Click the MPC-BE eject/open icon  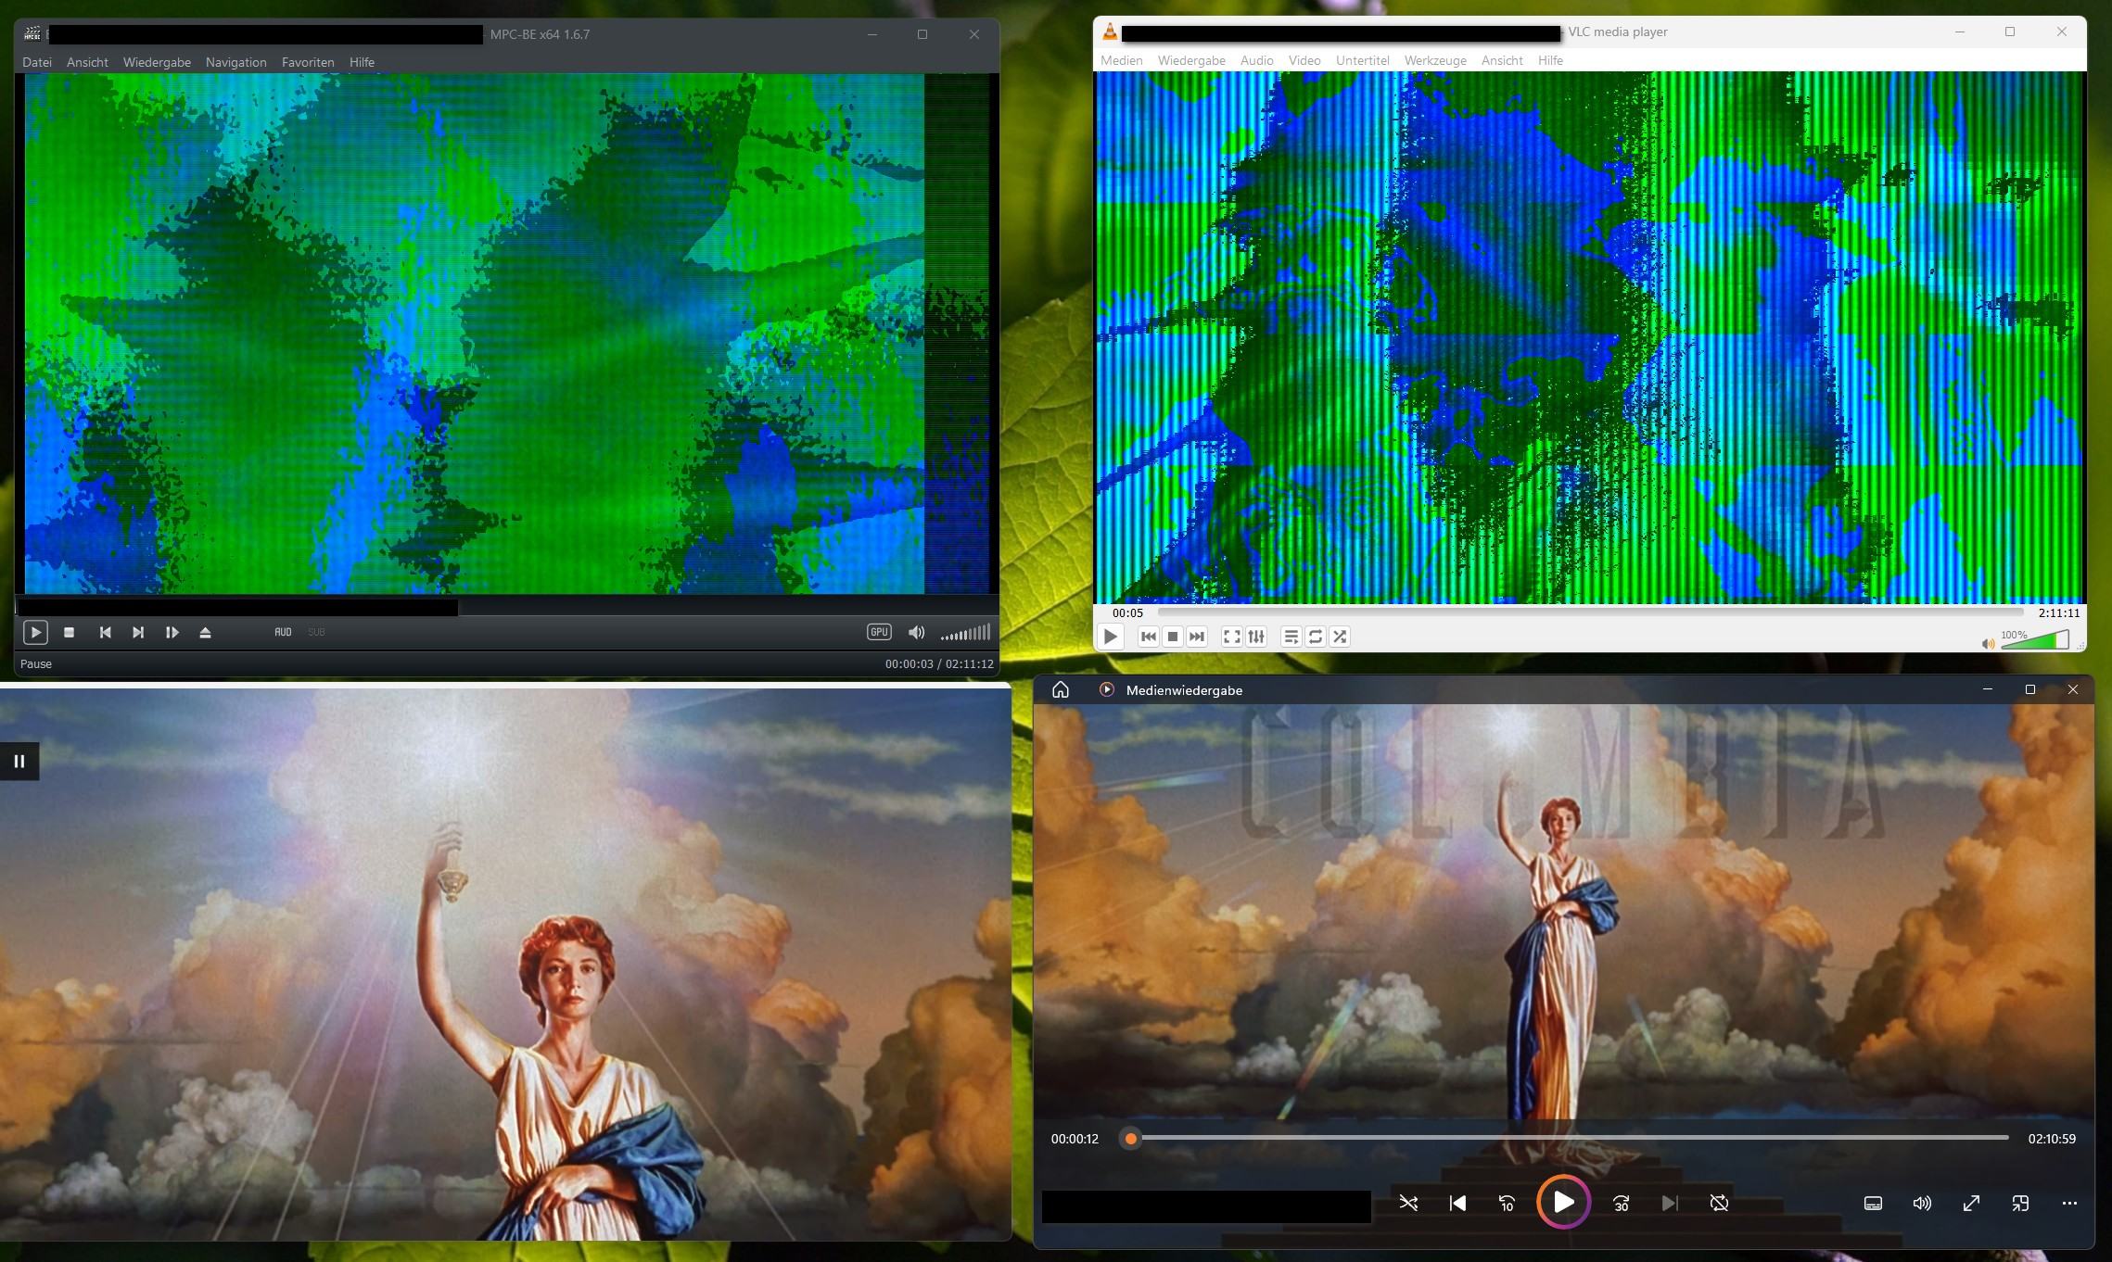click(x=206, y=633)
